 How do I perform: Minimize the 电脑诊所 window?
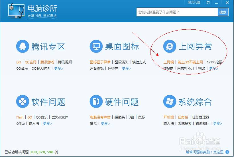[216, 3]
